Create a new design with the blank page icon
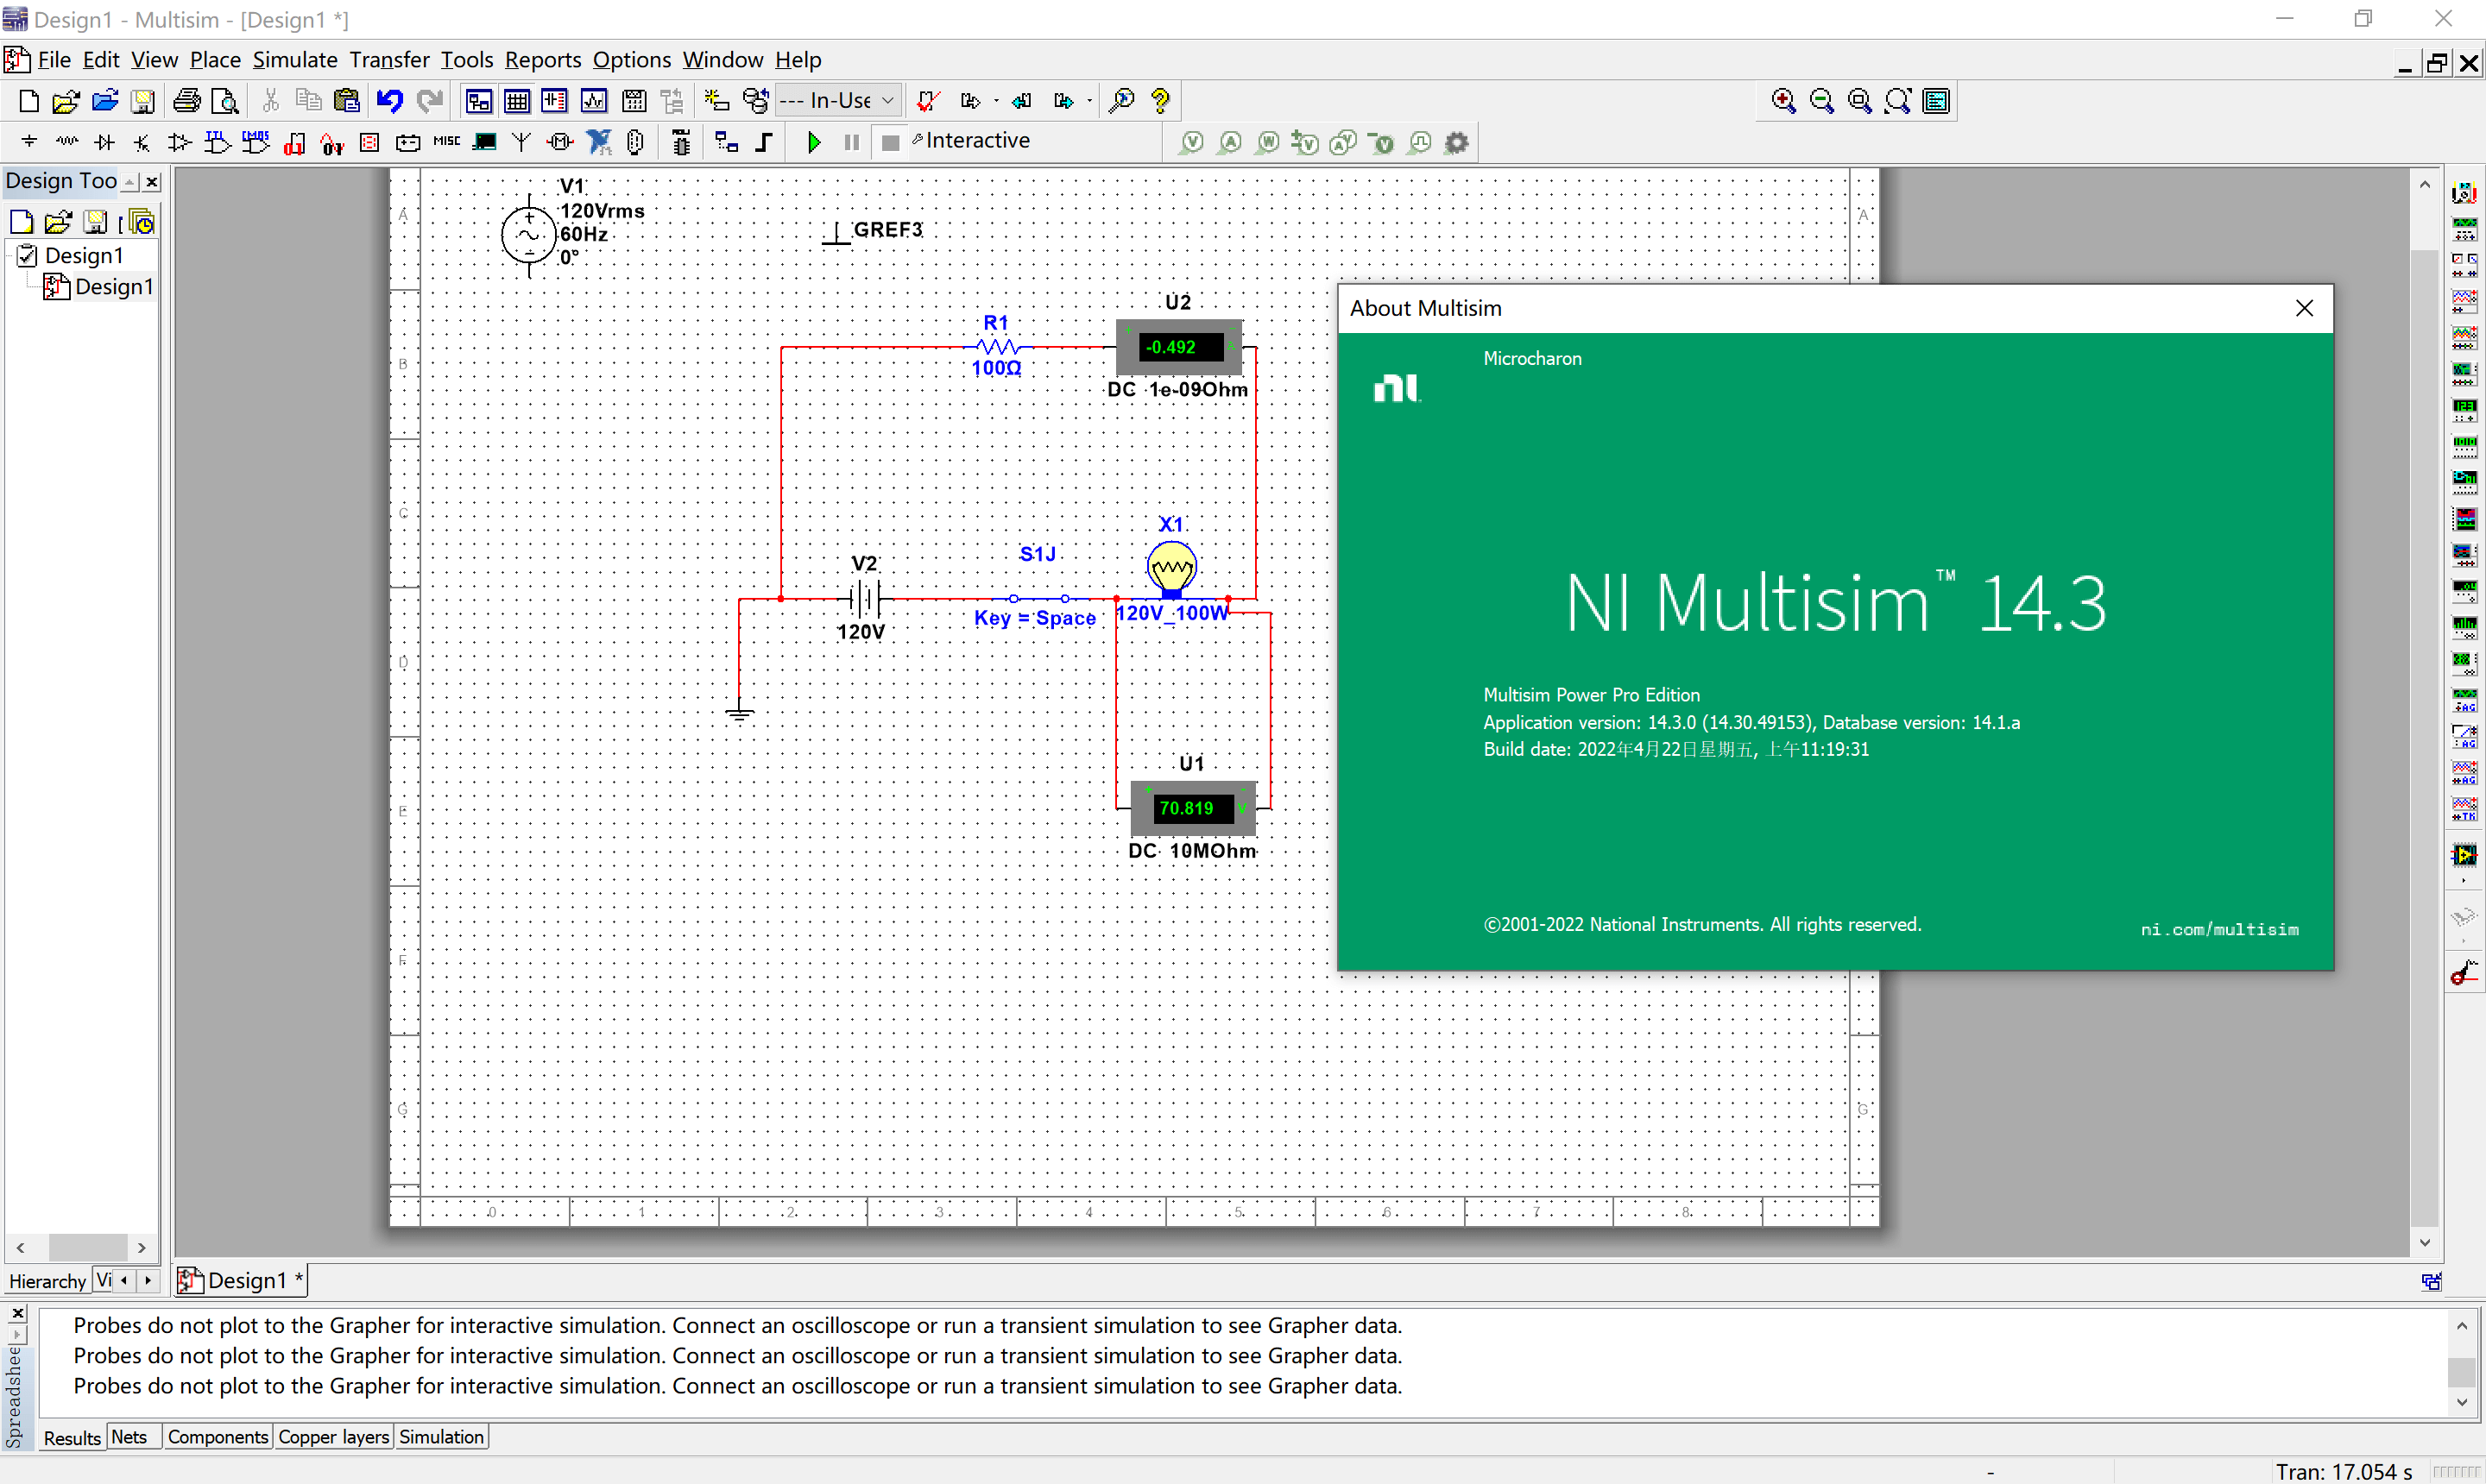 (x=29, y=101)
